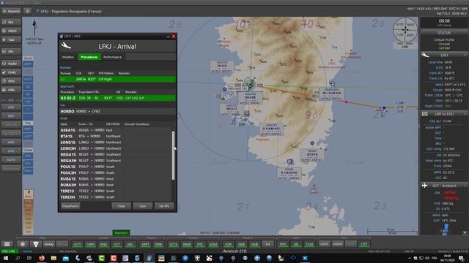Toggle the ACFT map layer button
Image resolution: width=469 pixels, height=263 pixels.
77,244
